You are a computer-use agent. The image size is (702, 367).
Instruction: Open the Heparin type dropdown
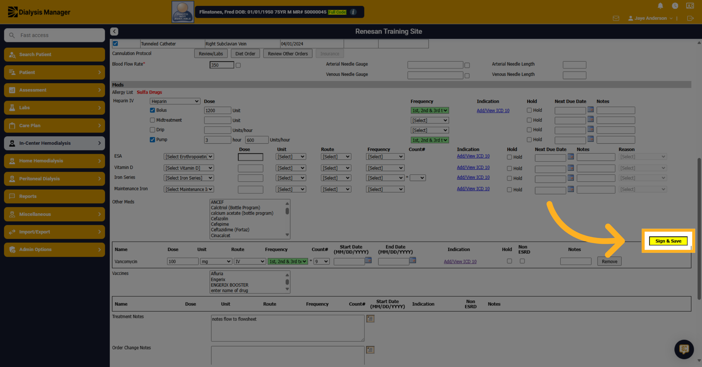[175, 101]
